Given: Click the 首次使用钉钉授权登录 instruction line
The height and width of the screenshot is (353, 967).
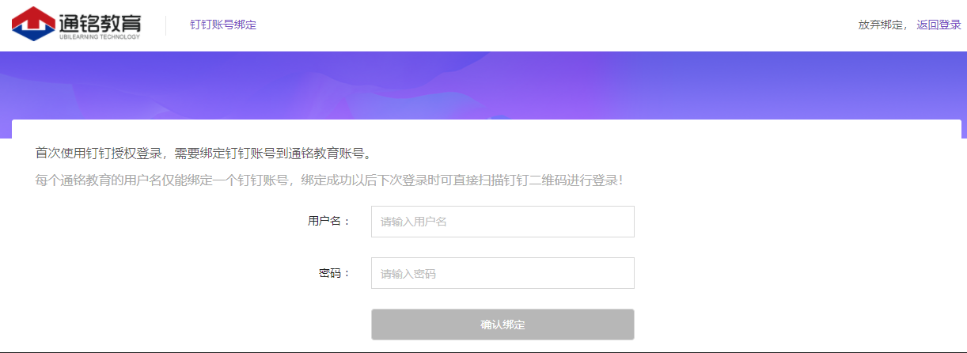Looking at the screenshot, I should (203, 153).
